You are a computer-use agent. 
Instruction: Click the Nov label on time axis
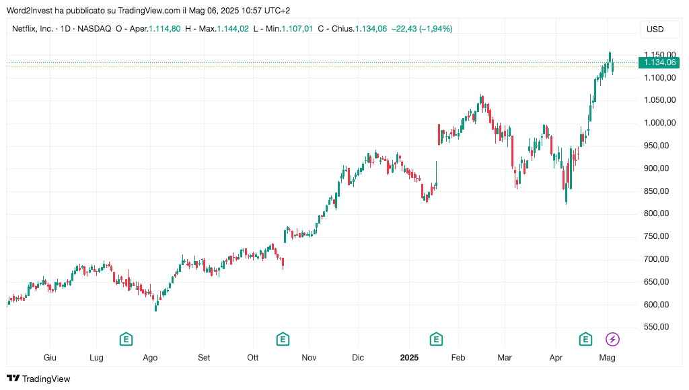309,358
